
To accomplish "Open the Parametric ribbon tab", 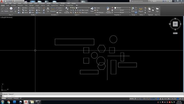I will pyautogui.click(x=20, y=5).
